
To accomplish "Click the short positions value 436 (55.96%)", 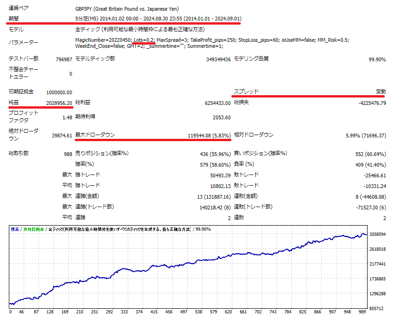I will [x=215, y=154].
